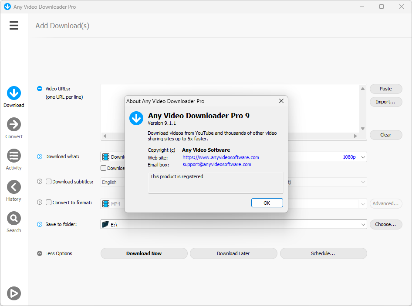Click the Import... button

tap(386, 102)
